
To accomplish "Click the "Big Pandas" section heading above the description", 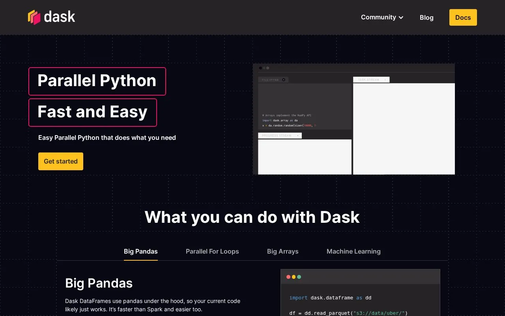I will [99, 283].
